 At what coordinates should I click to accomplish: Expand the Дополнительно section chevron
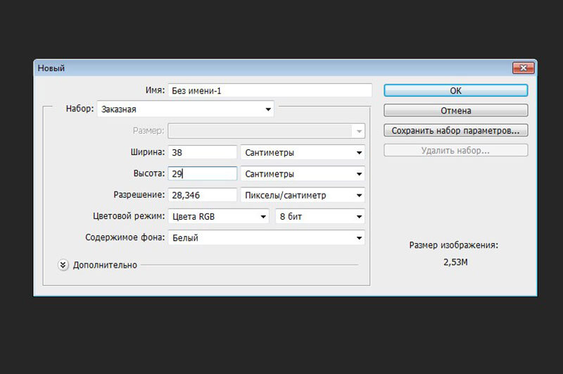(63, 265)
